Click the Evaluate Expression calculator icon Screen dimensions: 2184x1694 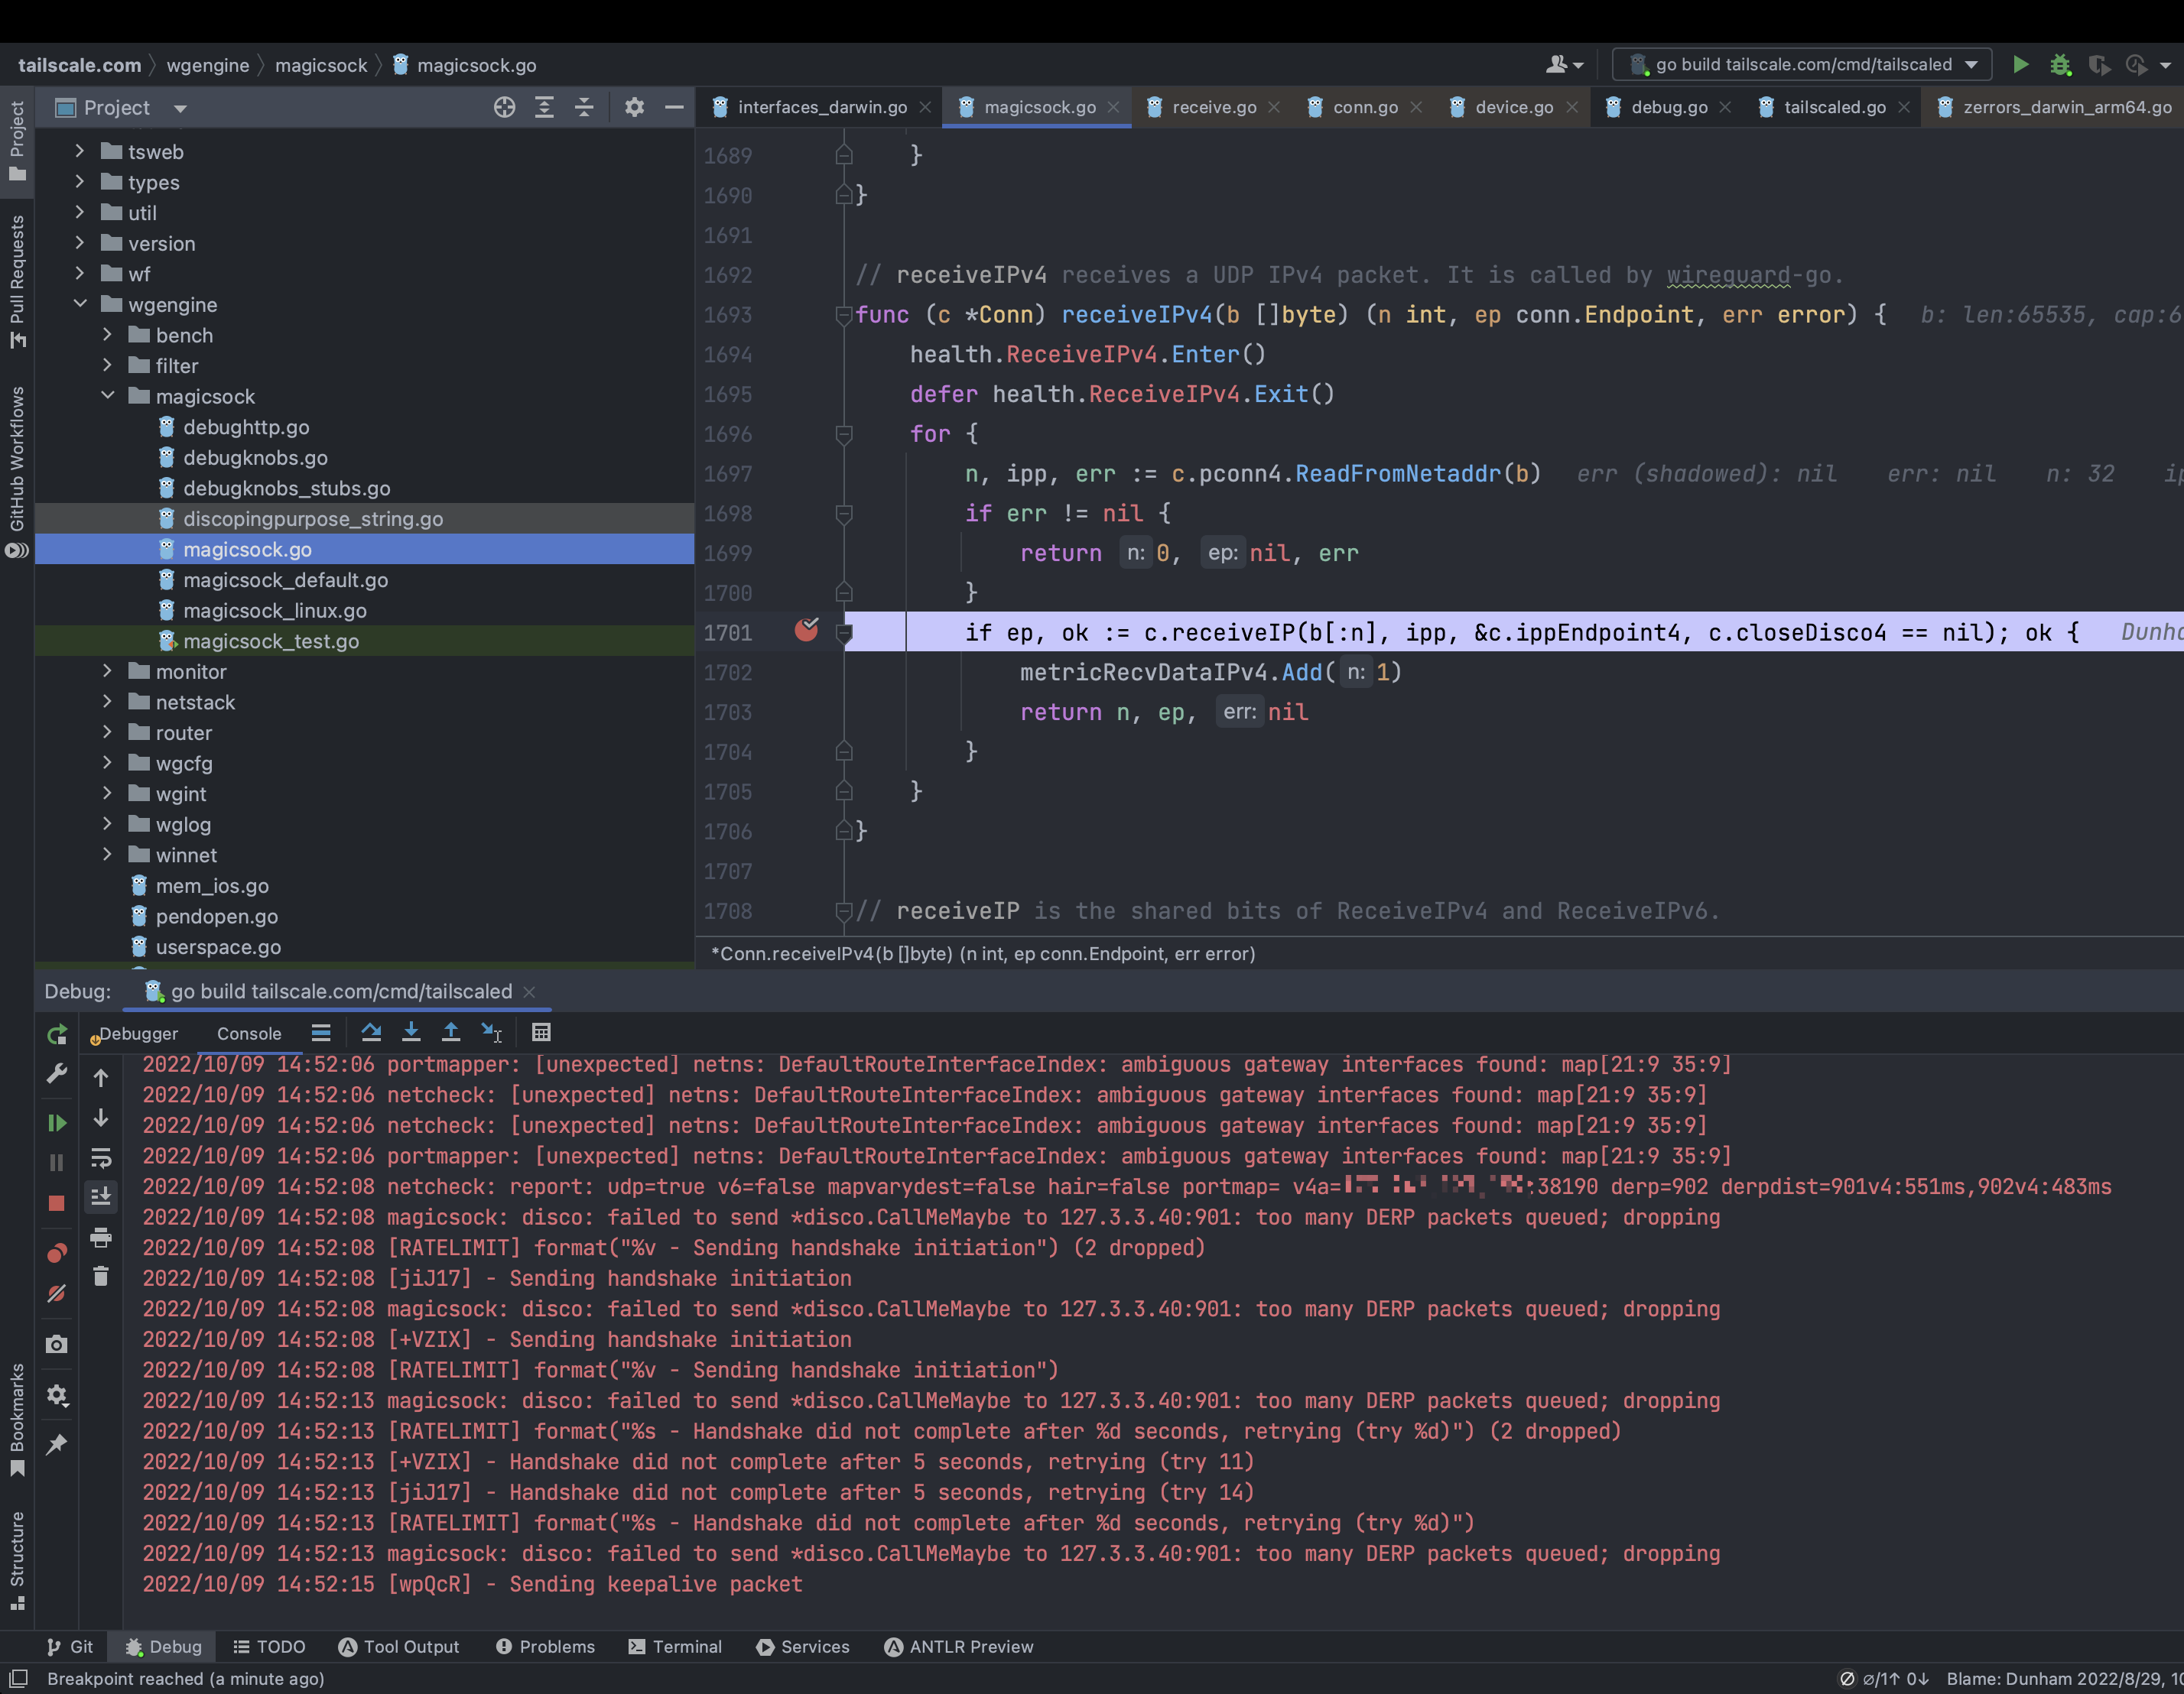(541, 1033)
